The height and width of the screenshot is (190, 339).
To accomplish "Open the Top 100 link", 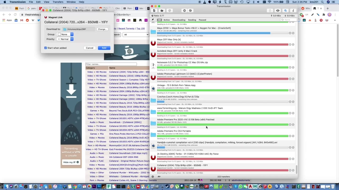I will click(141, 28).
